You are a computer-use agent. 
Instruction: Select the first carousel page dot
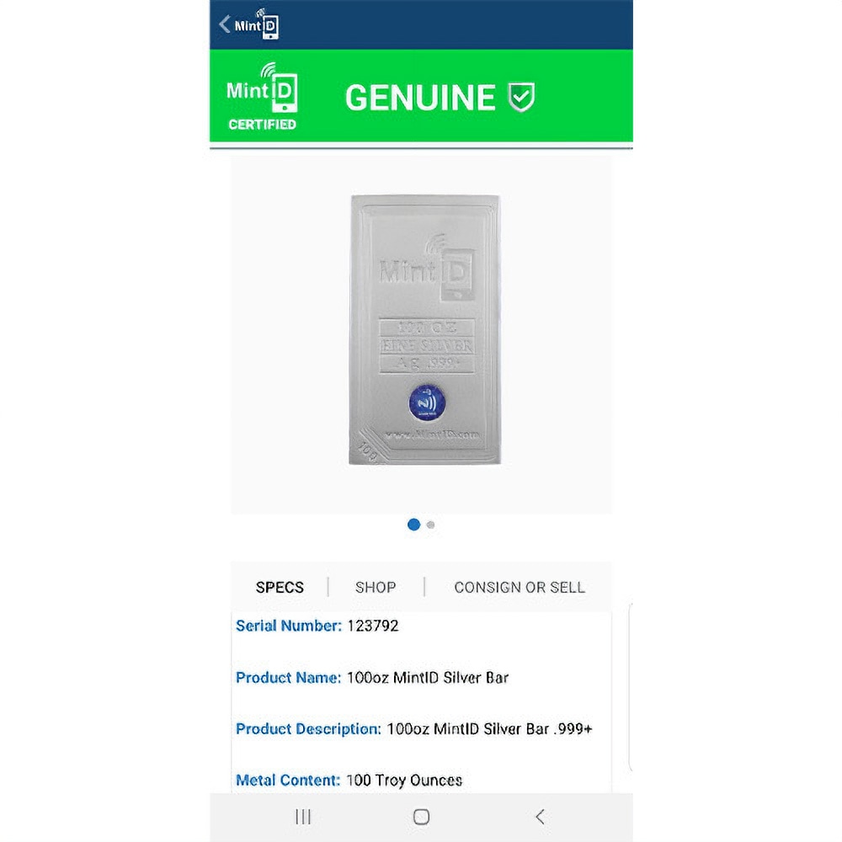tap(413, 525)
